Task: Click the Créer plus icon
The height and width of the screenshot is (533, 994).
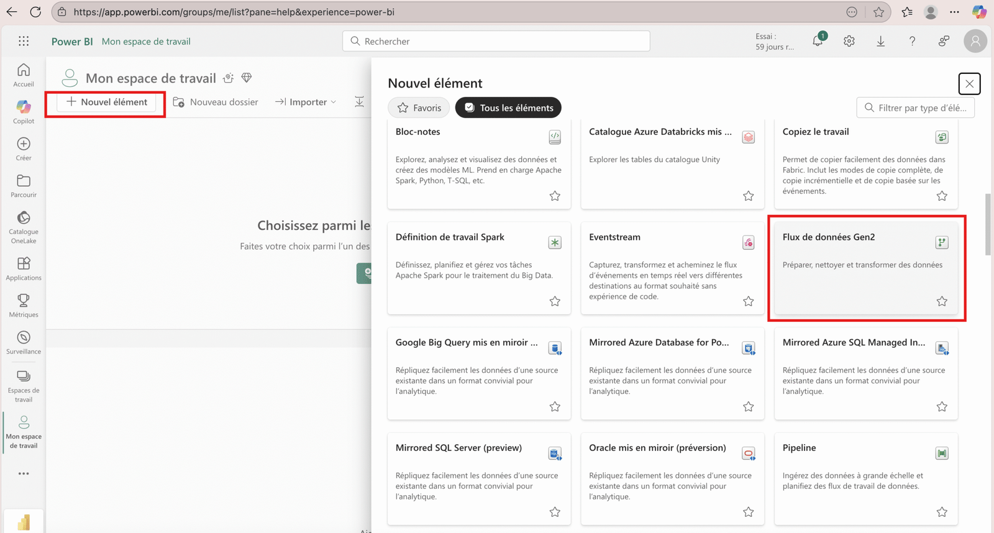Action: click(x=24, y=144)
